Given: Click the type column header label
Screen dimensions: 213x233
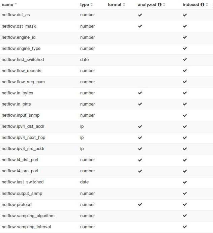Looking at the screenshot, I should 85,5.
